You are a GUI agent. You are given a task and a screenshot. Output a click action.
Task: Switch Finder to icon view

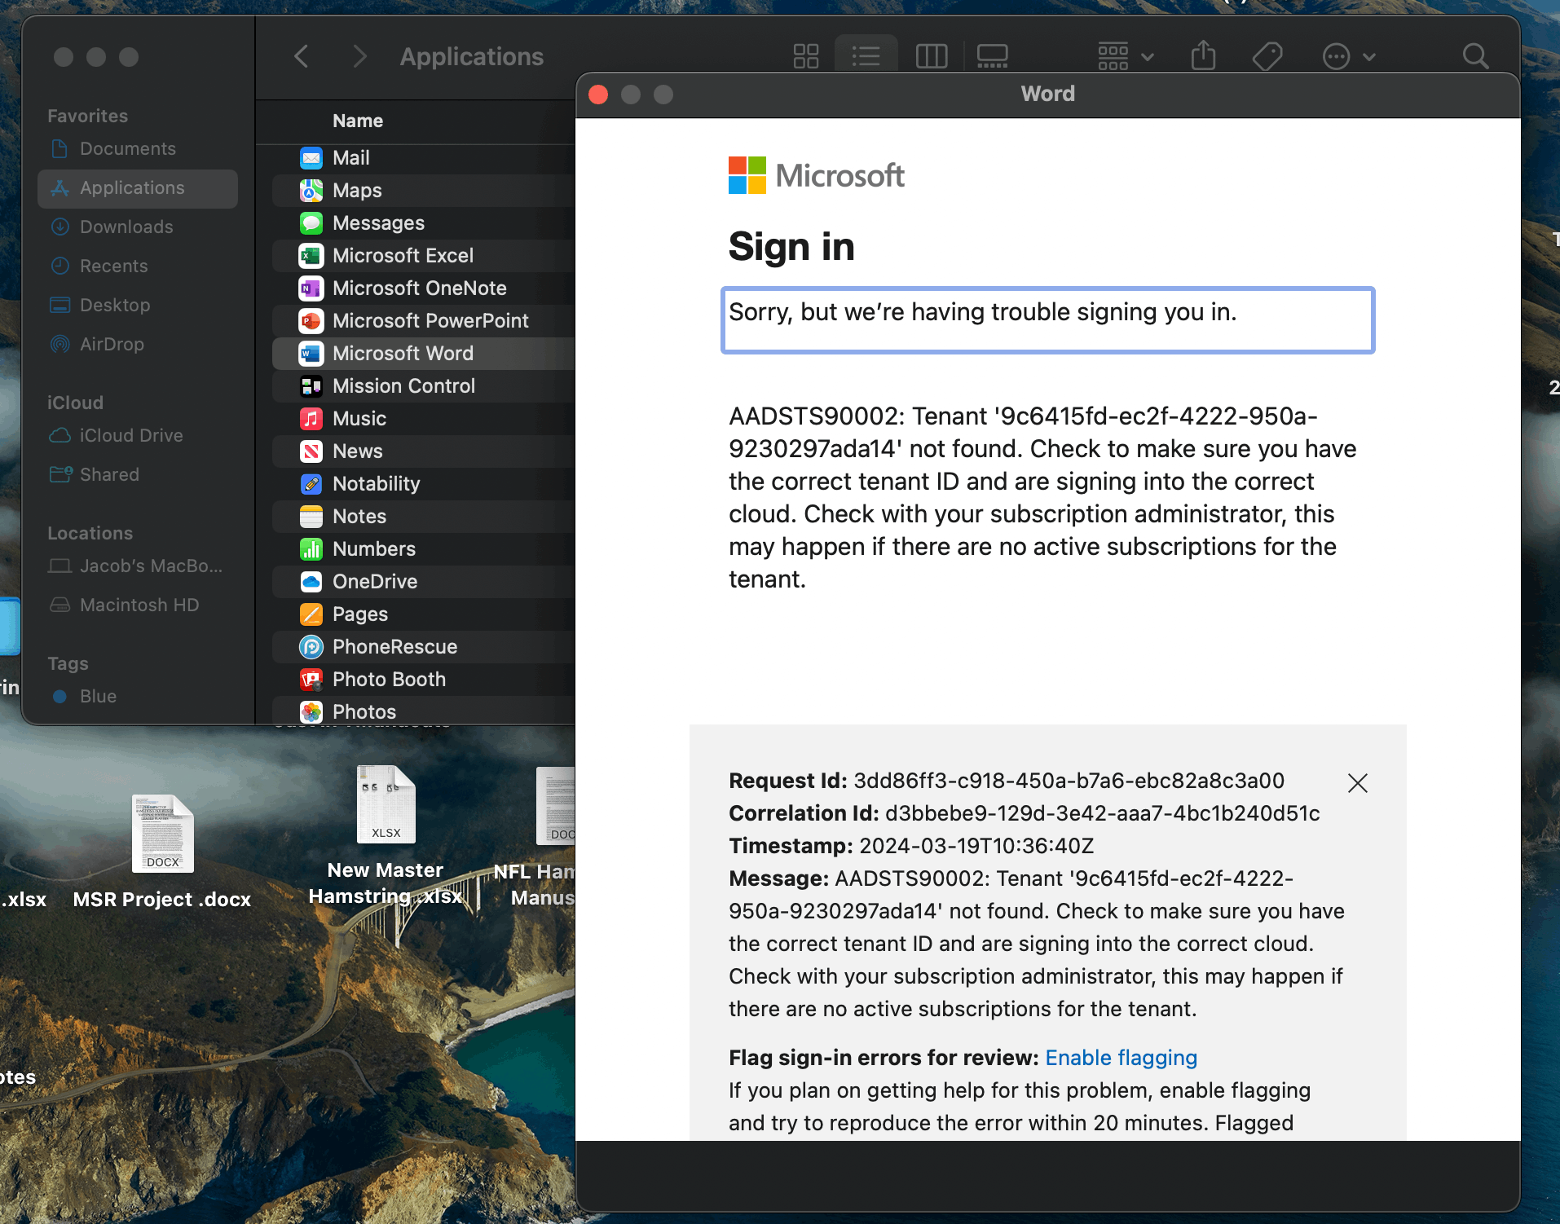pyautogui.click(x=805, y=56)
